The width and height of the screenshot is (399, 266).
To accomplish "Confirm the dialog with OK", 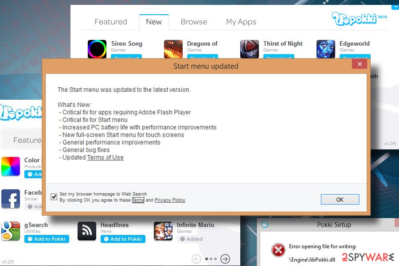I will tap(340, 199).
